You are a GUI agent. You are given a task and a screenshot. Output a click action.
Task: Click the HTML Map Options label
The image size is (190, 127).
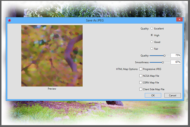(x=127, y=69)
